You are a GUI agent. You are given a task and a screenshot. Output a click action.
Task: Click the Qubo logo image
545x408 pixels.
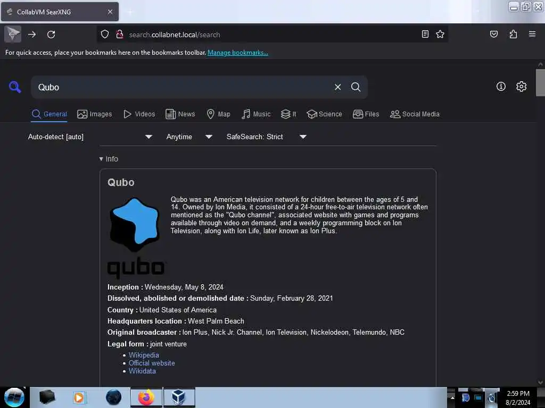tap(136, 238)
